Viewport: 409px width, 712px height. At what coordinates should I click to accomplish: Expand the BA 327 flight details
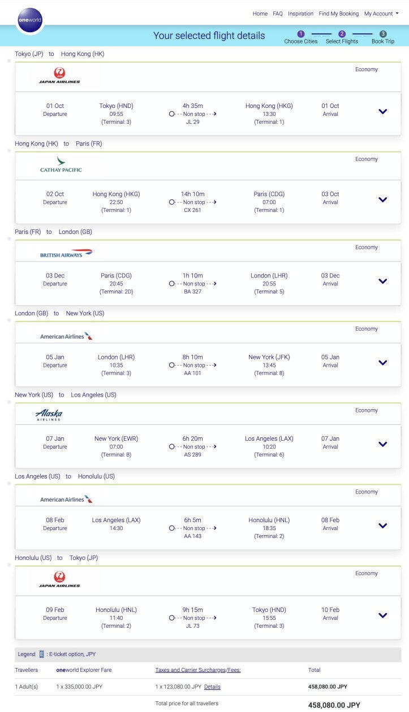382,281
